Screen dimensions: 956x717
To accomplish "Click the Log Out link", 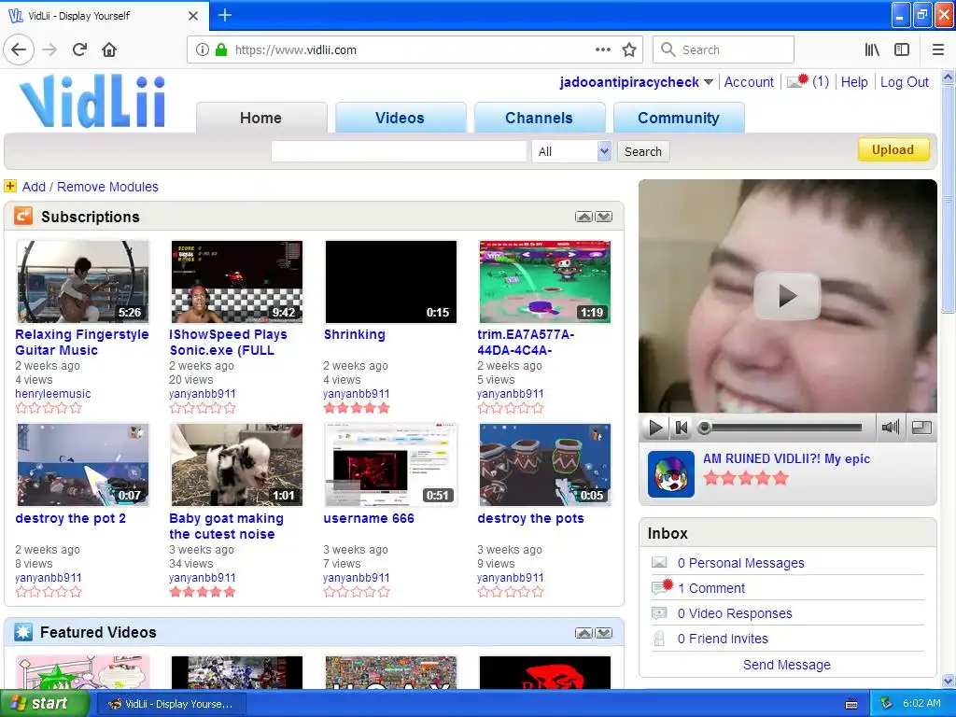I will point(904,82).
